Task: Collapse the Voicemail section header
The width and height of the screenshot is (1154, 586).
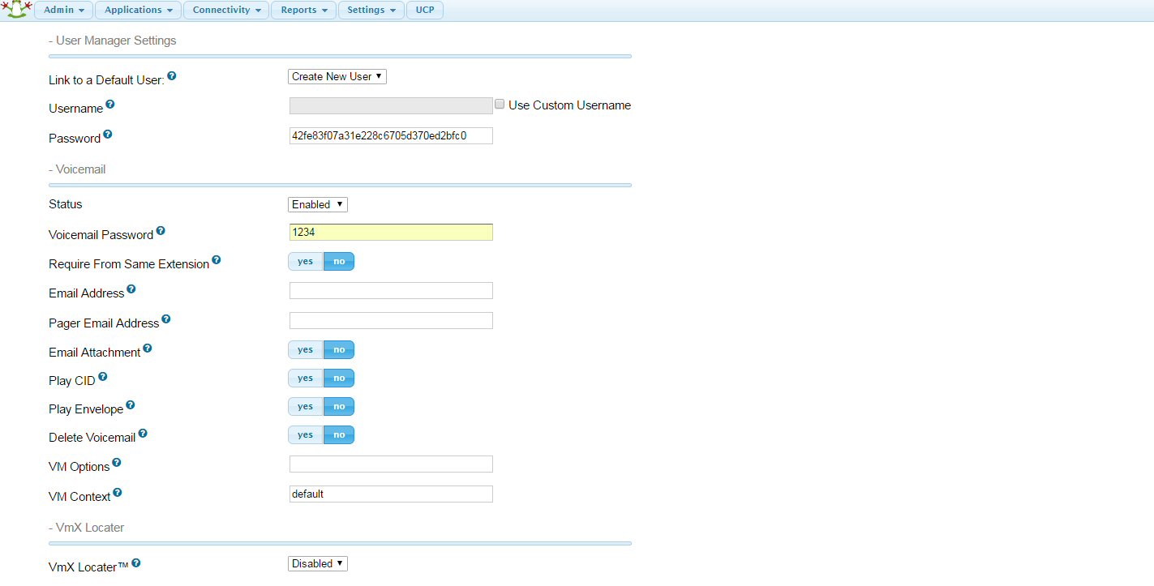Action: coord(77,169)
